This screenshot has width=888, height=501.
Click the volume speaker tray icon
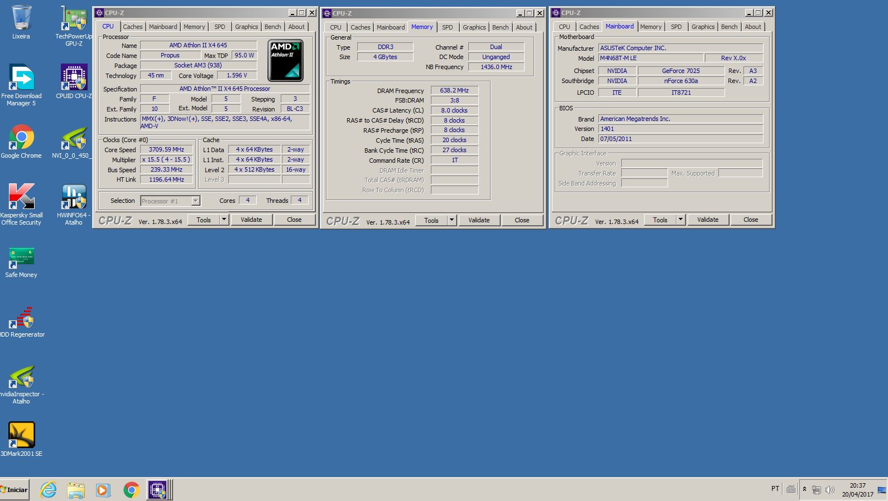[830, 490]
